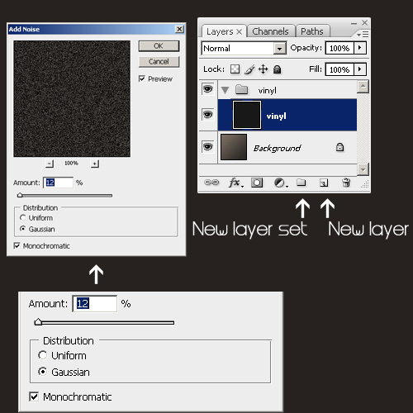The width and height of the screenshot is (413, 413).
Task: Toggle Preview checkbox in Add Noise
Action: coord(142,78)
